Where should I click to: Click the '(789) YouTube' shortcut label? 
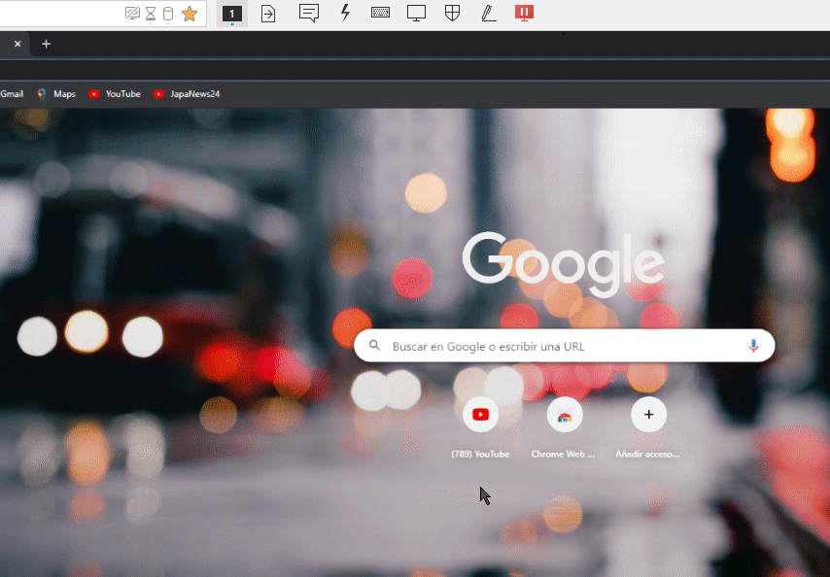(480, 454)
